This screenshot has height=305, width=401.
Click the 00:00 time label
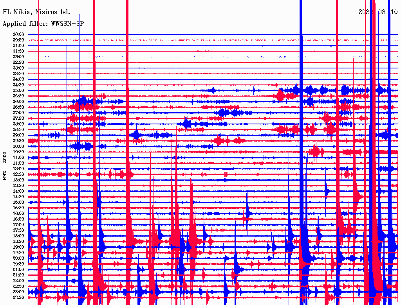coord(18,34)
